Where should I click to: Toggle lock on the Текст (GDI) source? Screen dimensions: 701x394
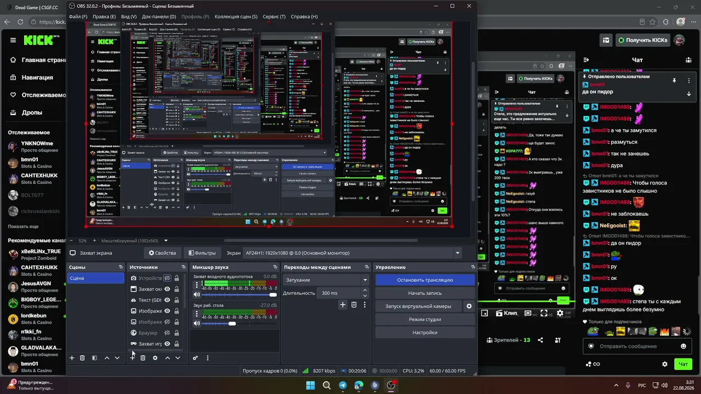pos(176,300)
